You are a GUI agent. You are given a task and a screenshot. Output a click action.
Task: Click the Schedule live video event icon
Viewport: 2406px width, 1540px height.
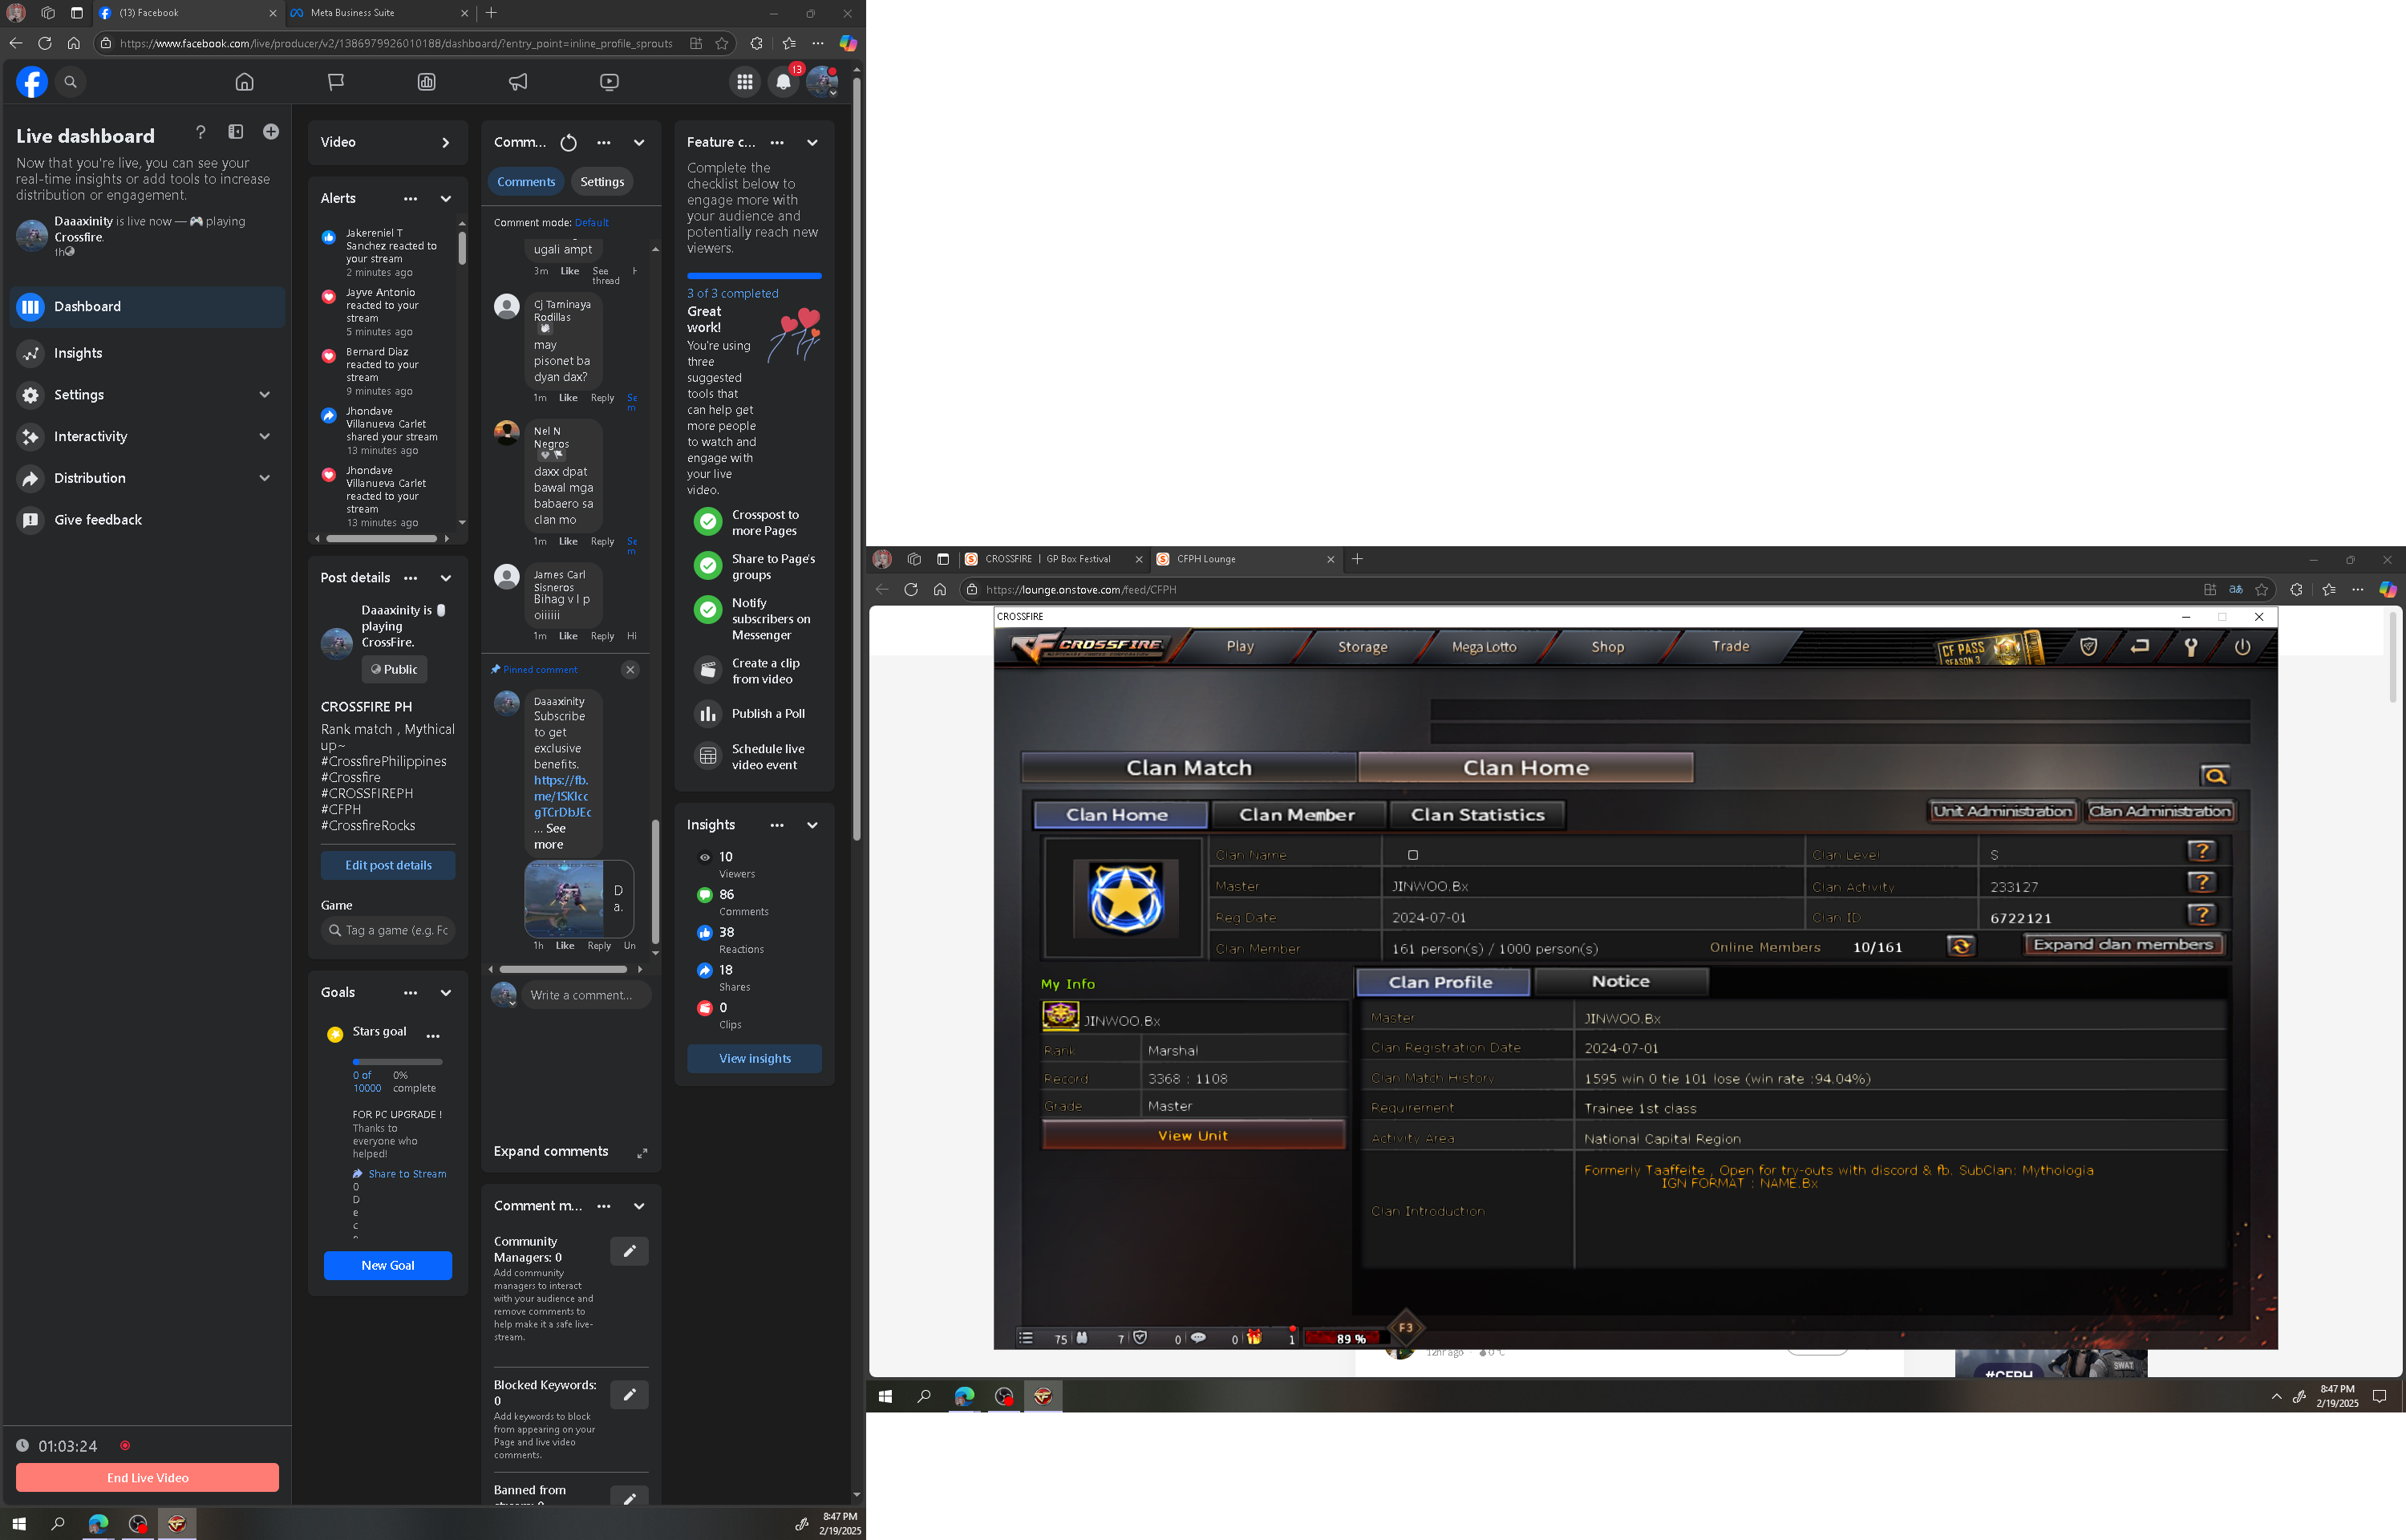click(707, 757)
